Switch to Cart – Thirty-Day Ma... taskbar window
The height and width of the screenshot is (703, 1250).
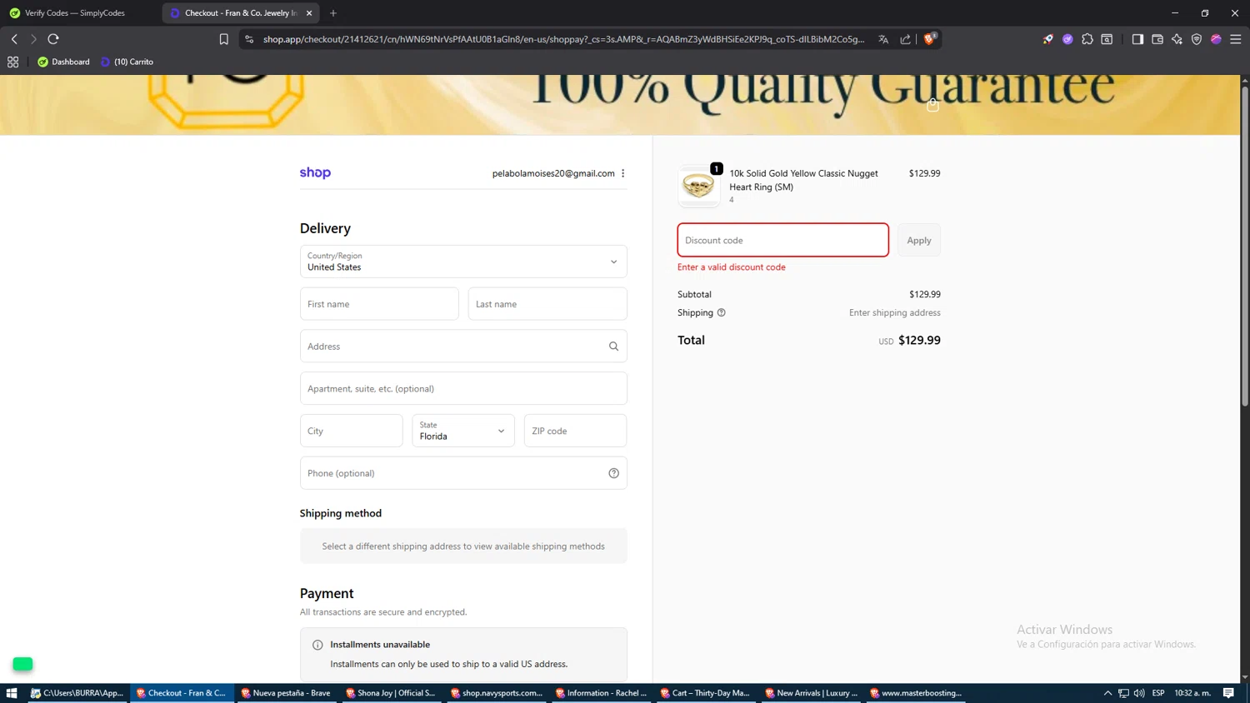(706, 693)
